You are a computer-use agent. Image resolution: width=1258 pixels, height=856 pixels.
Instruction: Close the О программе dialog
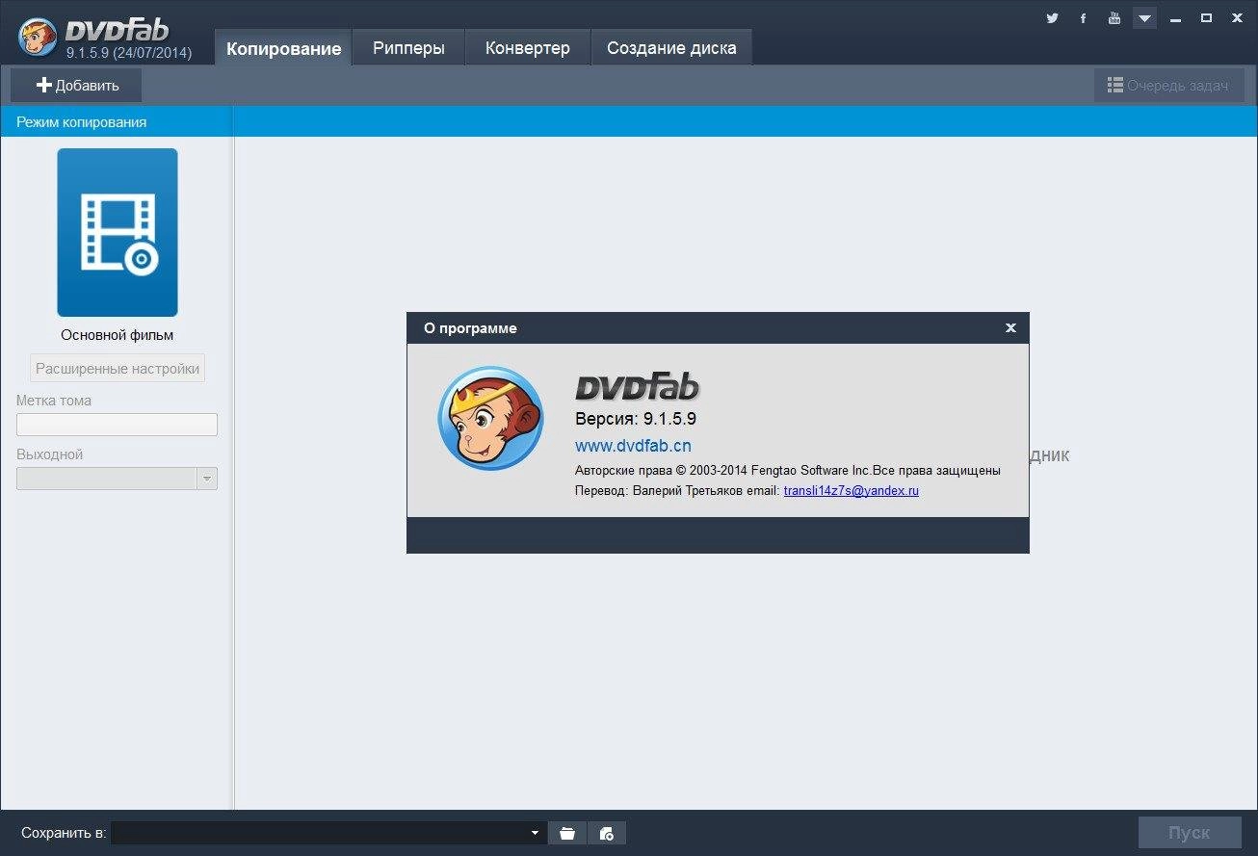1010,327
